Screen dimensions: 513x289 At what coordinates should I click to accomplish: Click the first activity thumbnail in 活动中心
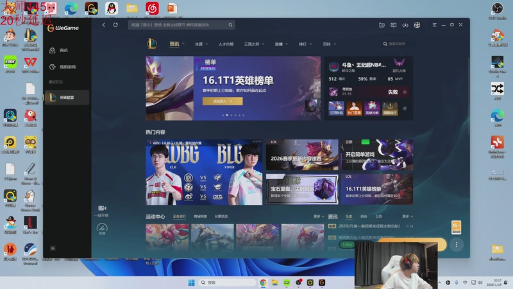pos(167,238)
